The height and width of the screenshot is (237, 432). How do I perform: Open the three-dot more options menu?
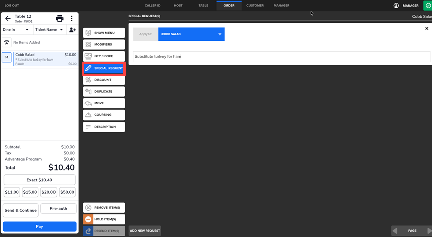72,19
